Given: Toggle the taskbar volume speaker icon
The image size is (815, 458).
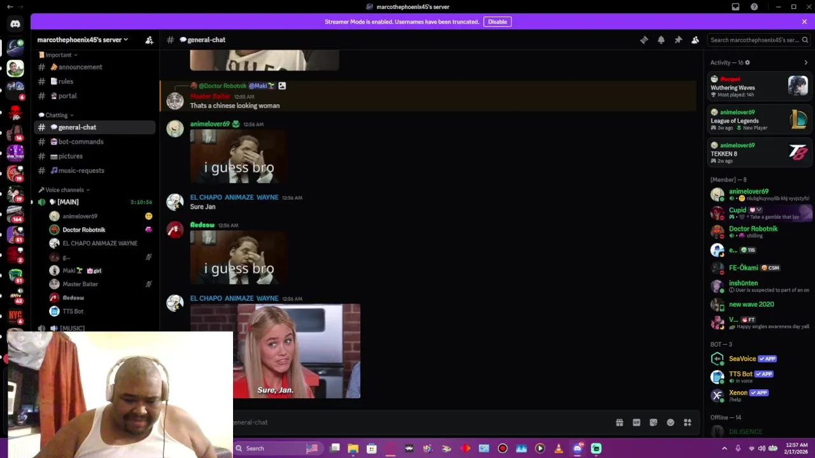Looking at the screenshot, I should [x=762, y=448].
